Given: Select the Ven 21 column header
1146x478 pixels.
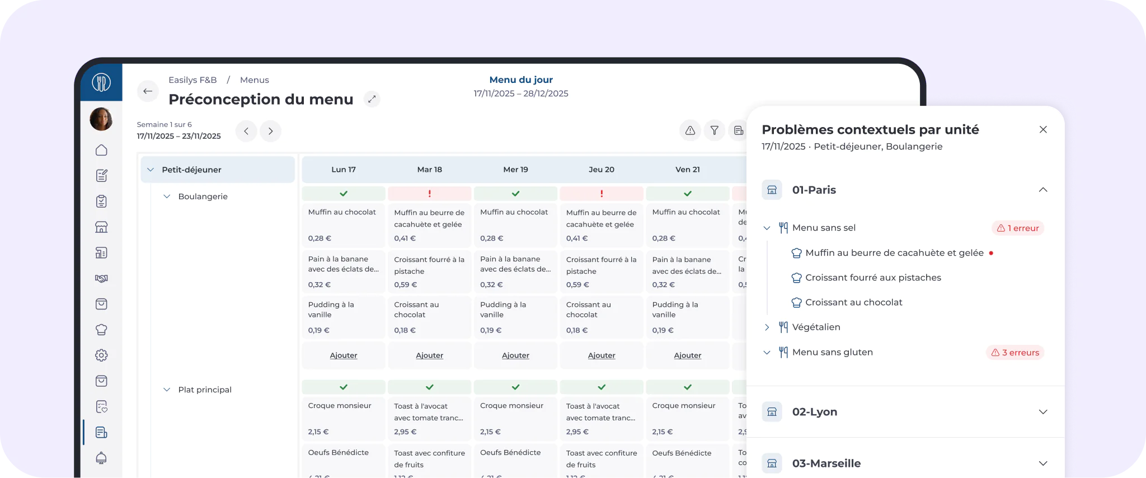Looking at the screenshot, I should click(688, 170).
